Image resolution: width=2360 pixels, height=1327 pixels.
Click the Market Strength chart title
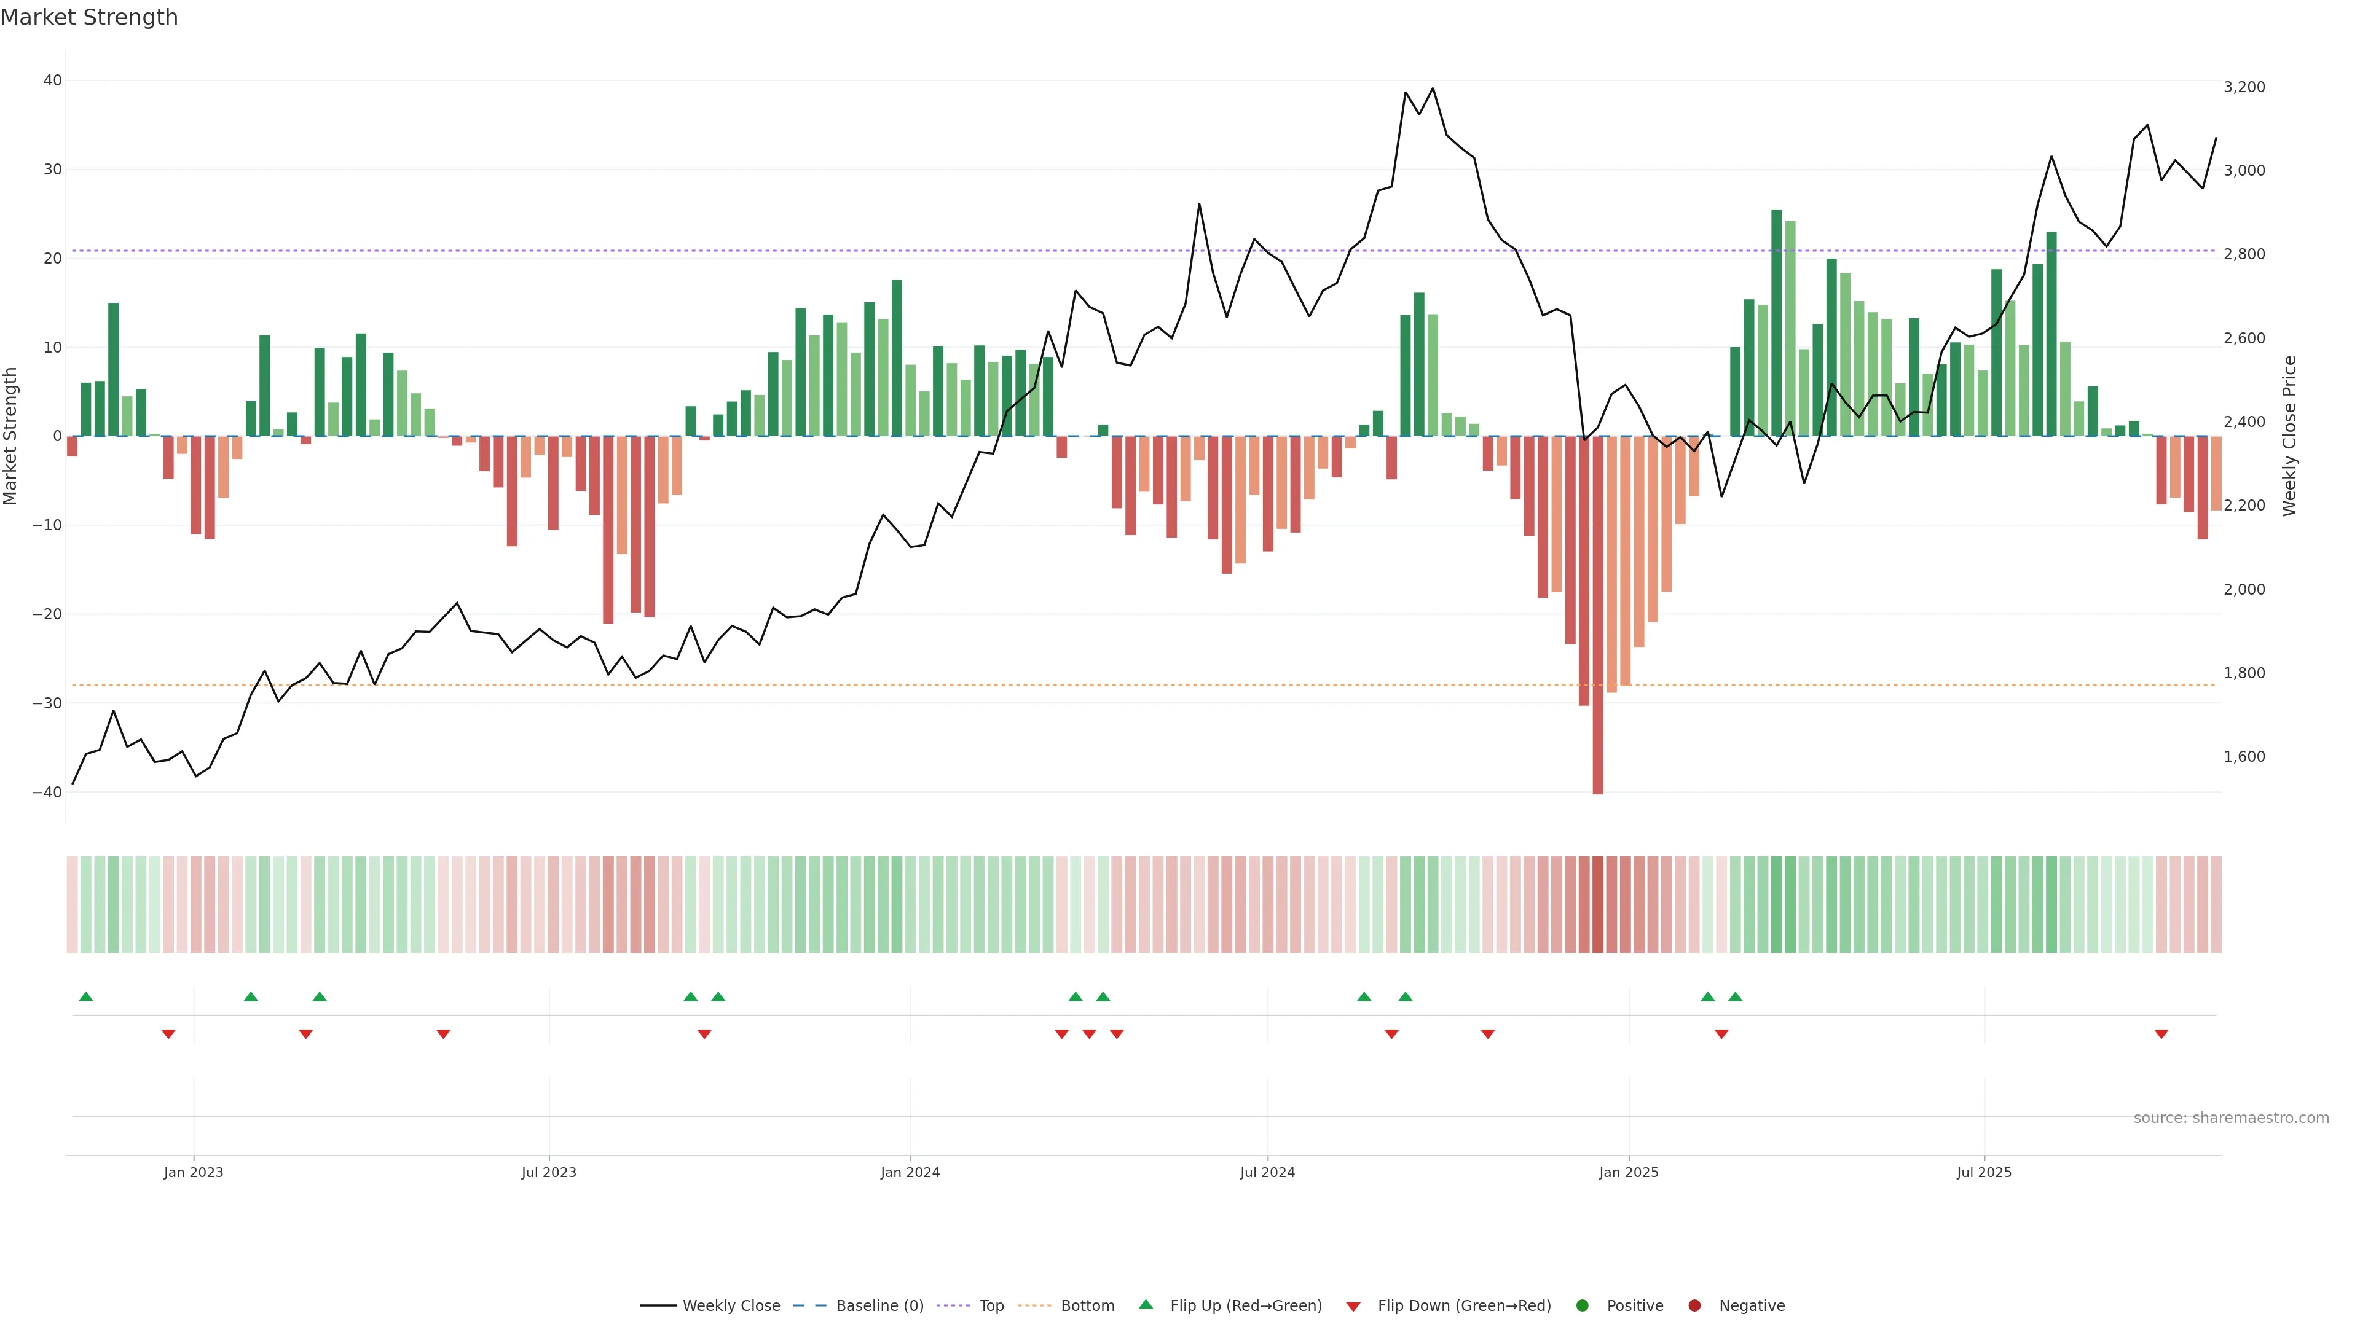coord(89,17)
